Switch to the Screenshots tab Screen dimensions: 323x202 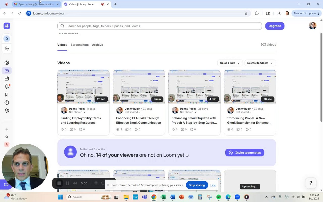point(79,45)
